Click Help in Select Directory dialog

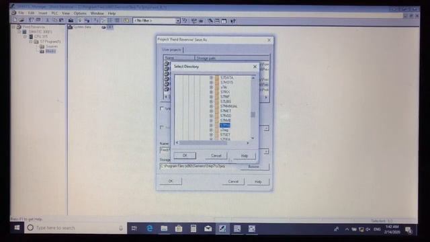pos(245,156)
